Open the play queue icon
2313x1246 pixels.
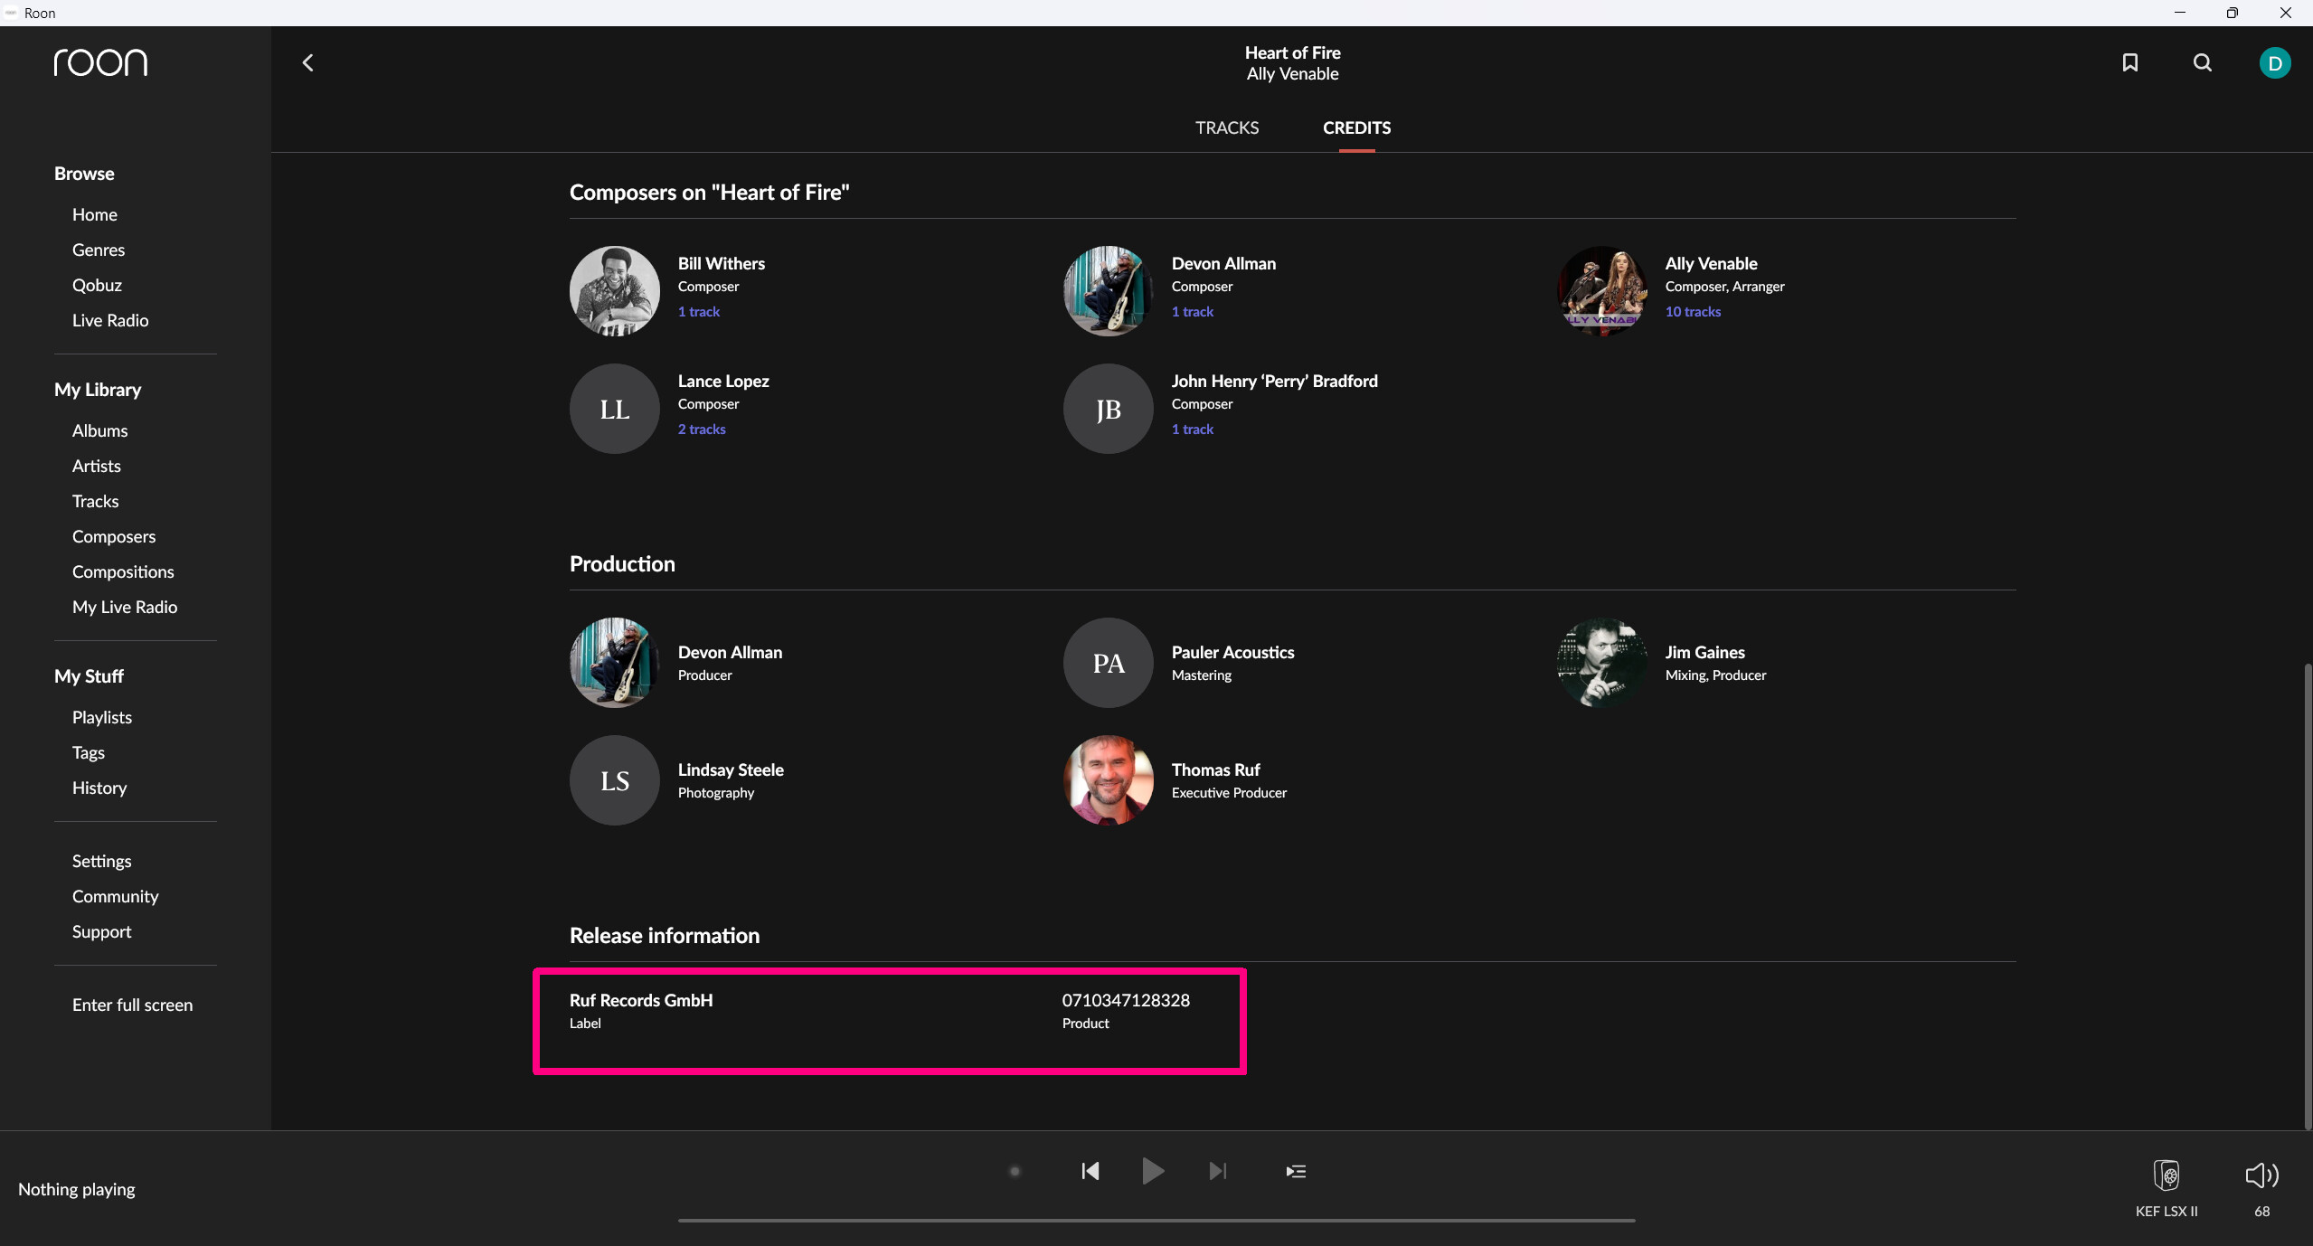pyautogui.click(x=1295, y=1171)
